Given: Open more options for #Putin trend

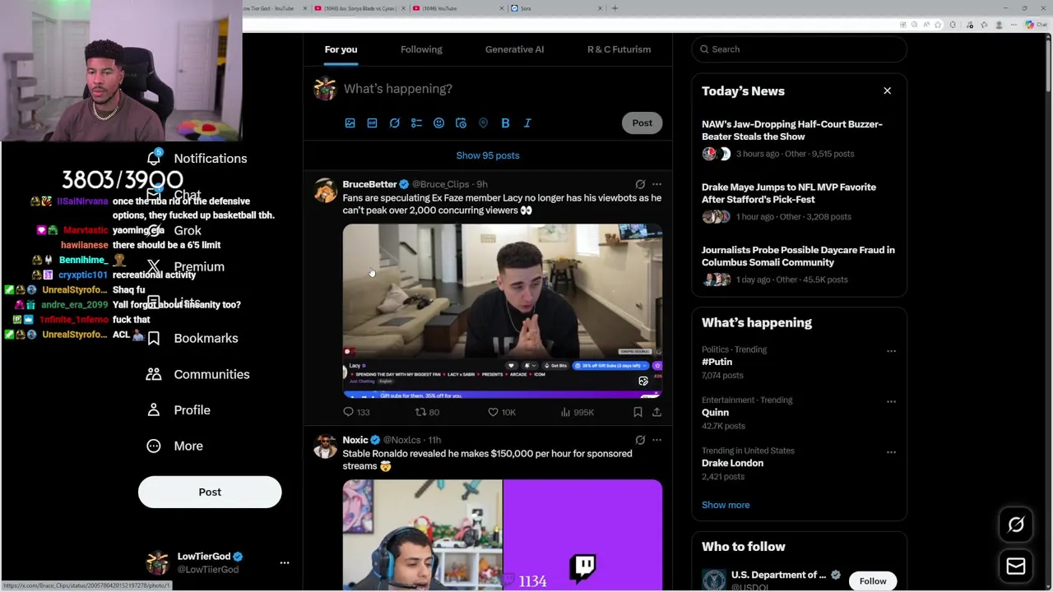Looking at the screenshot, I should pyautogui.click(x=891, y=351).
